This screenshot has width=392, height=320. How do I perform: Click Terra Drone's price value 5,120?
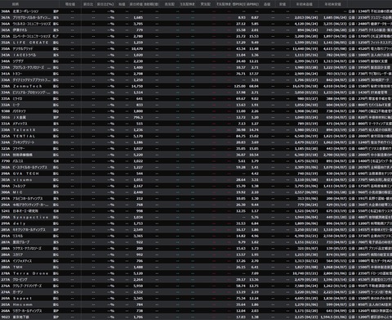pos(138,273)
